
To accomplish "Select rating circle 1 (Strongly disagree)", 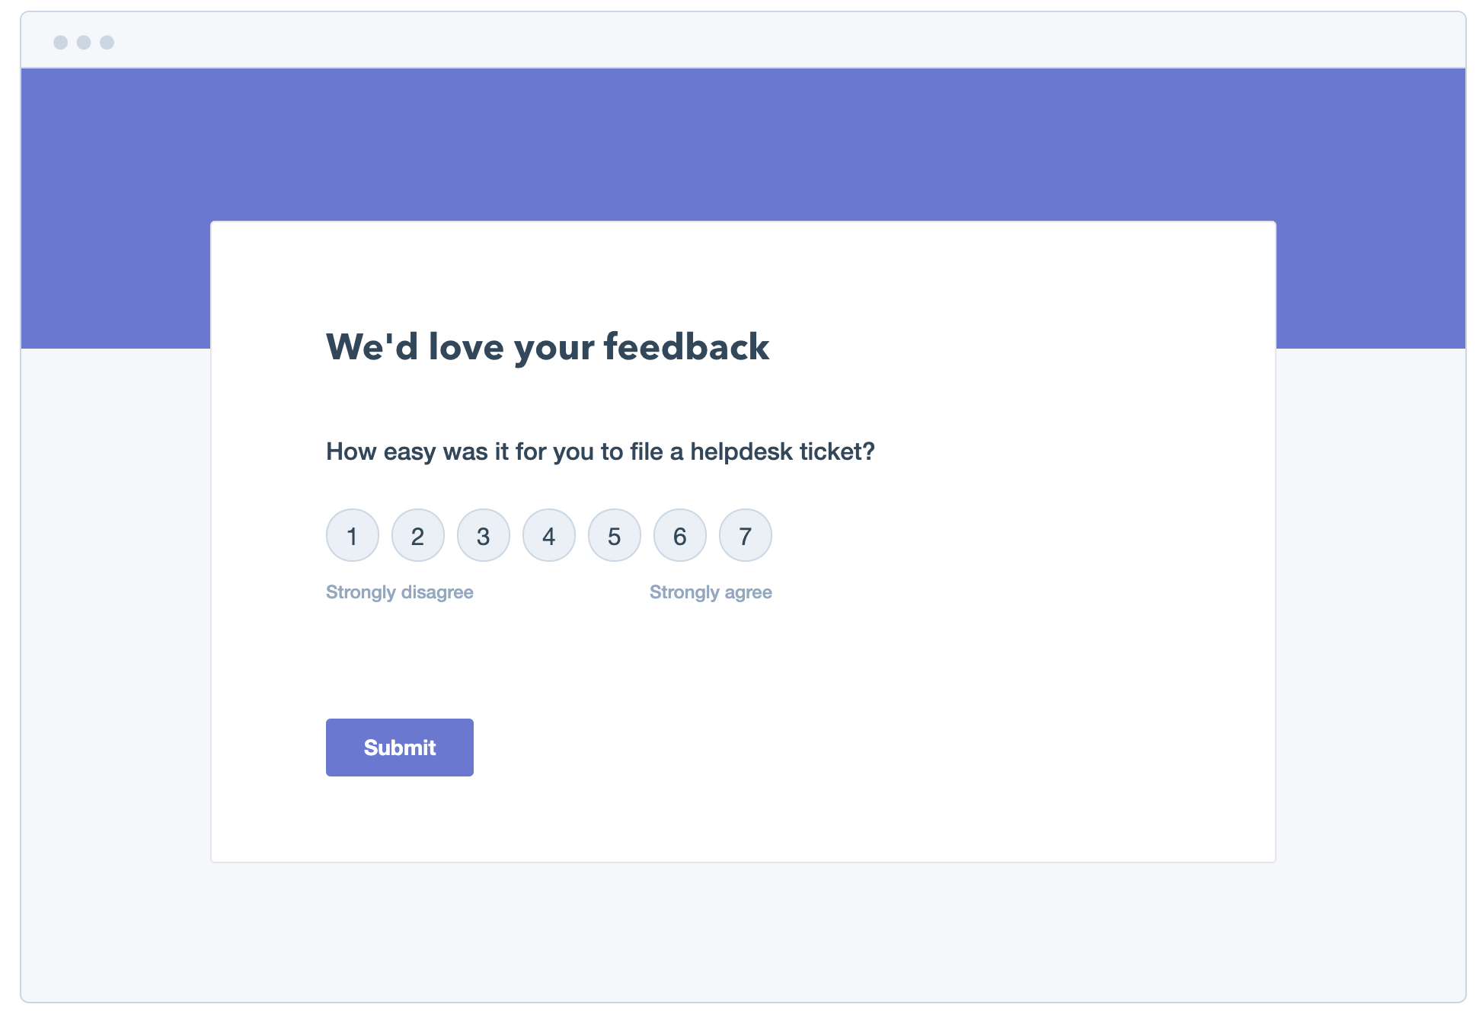I will coord(352,536).
